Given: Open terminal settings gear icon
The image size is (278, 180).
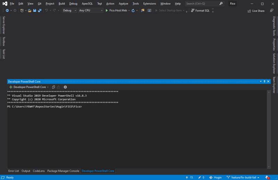Looking at the screenshot, I should tap(65, 87).
